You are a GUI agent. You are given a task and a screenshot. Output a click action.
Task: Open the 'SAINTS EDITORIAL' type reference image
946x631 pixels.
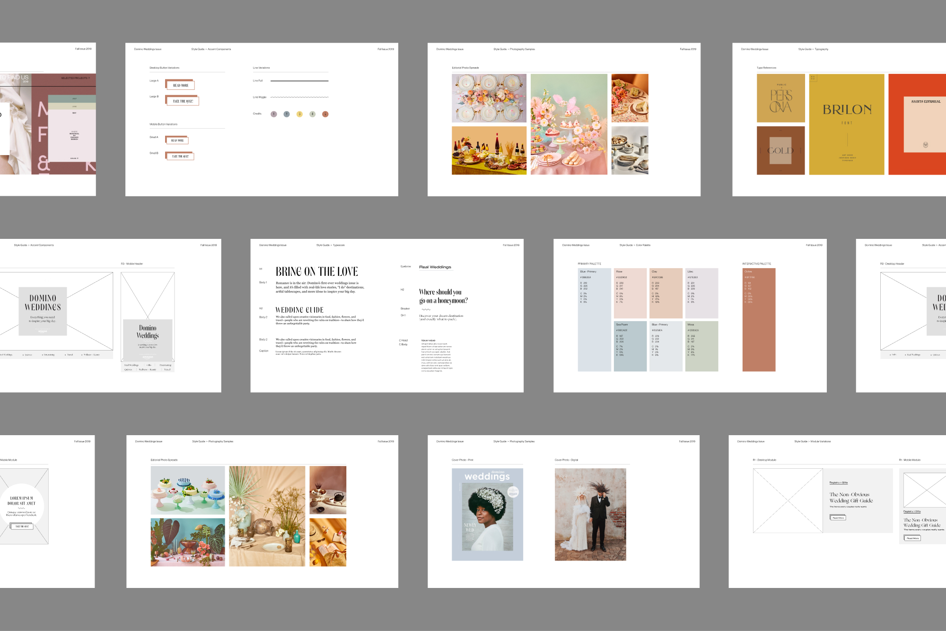click(x=917, y=124)
